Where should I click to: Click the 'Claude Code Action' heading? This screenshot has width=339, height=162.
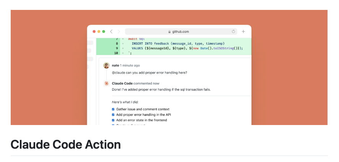(66, 144)
